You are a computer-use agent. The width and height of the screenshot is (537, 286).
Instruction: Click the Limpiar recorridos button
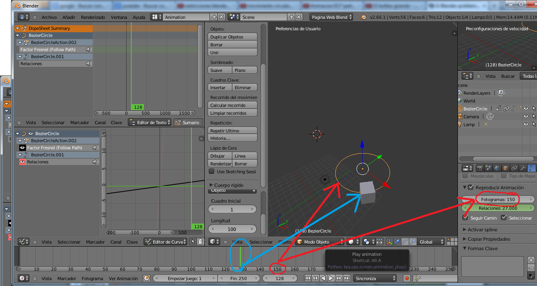pyautogui.click(x=232, y=113)
